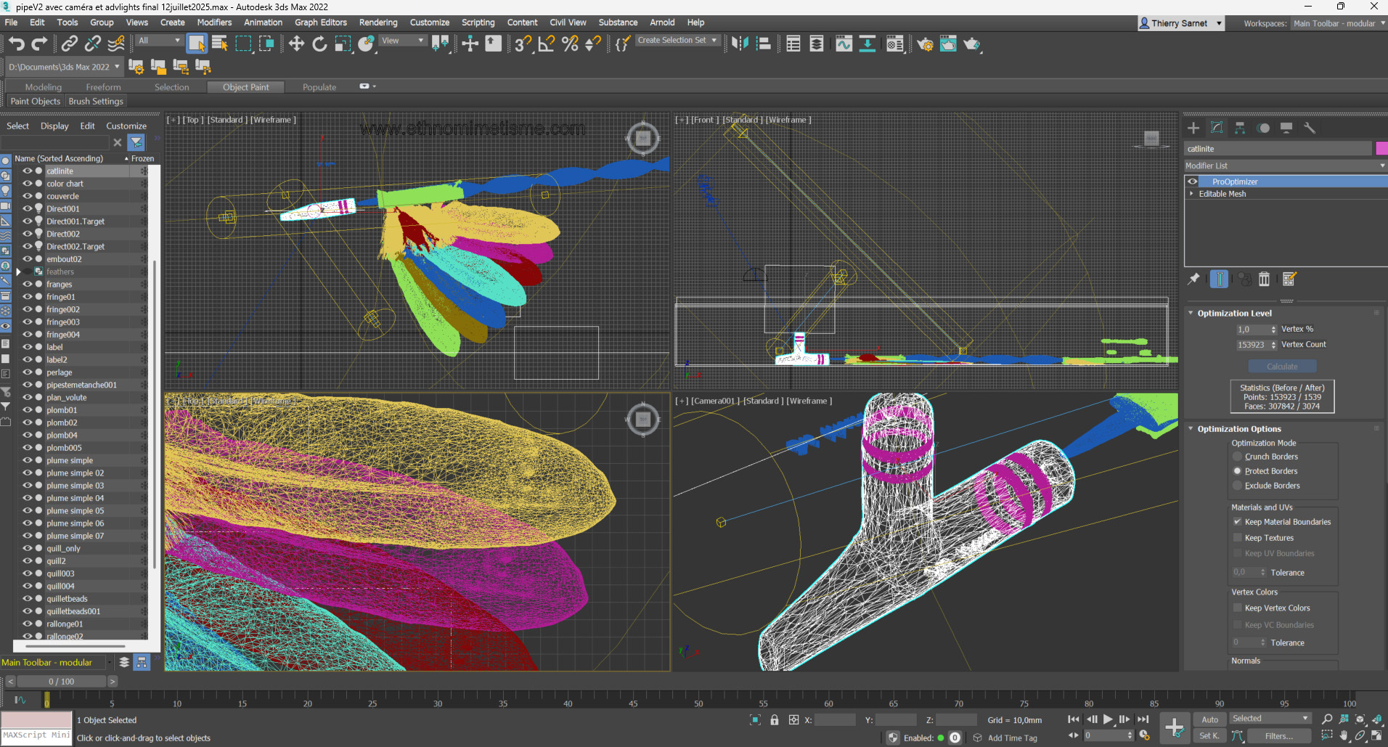Open the Rendering menu

(378, 23)
